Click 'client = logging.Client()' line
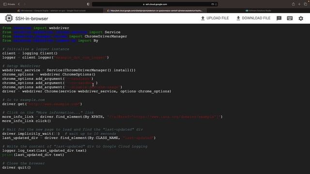This screenshot has height=174, width=310. click(x=30, y=53)
